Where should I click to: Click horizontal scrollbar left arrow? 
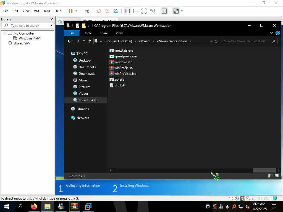pyautogui.click(x=111, y=170)
